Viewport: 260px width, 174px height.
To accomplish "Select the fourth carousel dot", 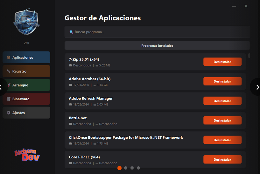I will click(138, 168).
